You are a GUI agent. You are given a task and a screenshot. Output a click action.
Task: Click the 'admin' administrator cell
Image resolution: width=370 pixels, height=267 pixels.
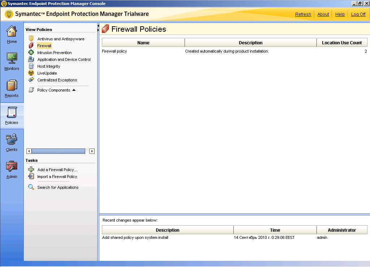(322, 237)
